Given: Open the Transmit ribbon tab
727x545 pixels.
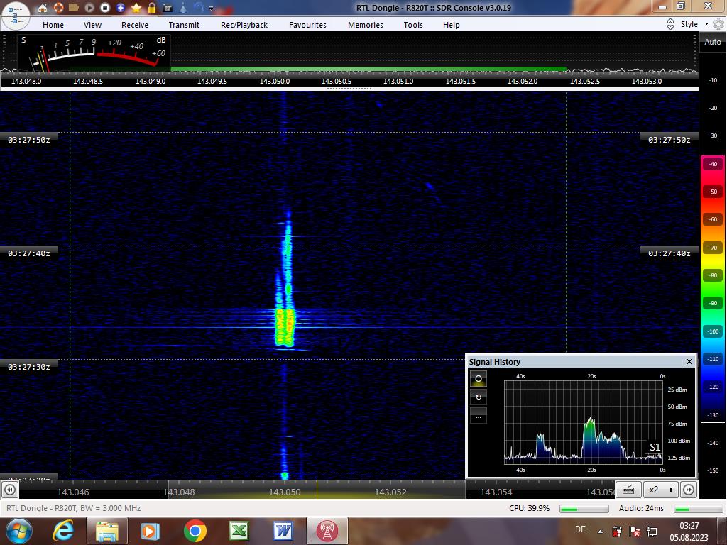Looking at the screenshot, I should pyautogui.click(x=184, y=25).
